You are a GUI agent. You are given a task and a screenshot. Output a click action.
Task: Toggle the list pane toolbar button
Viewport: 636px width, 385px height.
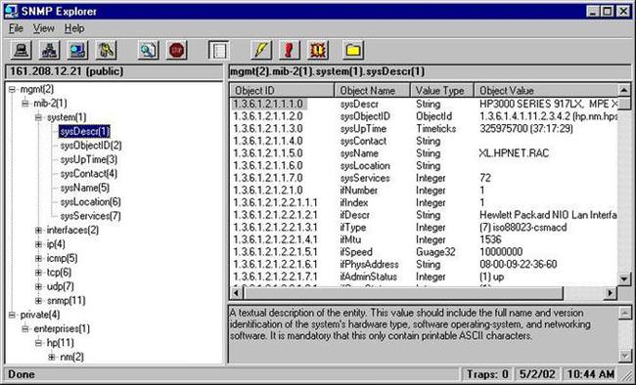[x=219, y=50]
